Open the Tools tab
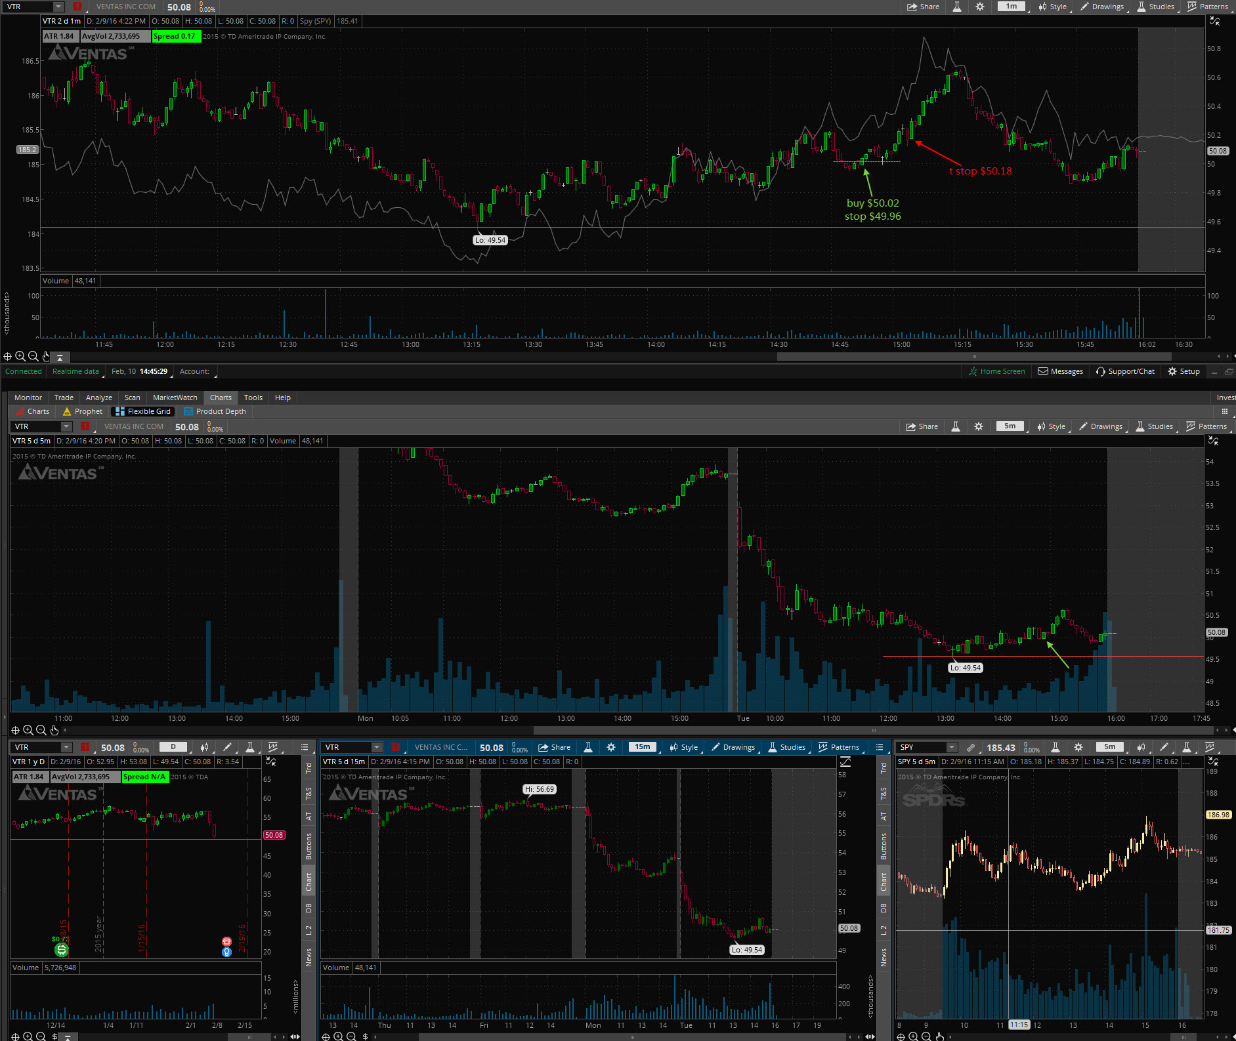This screenshot has width=1236, height=1041. tap(253, 398)
